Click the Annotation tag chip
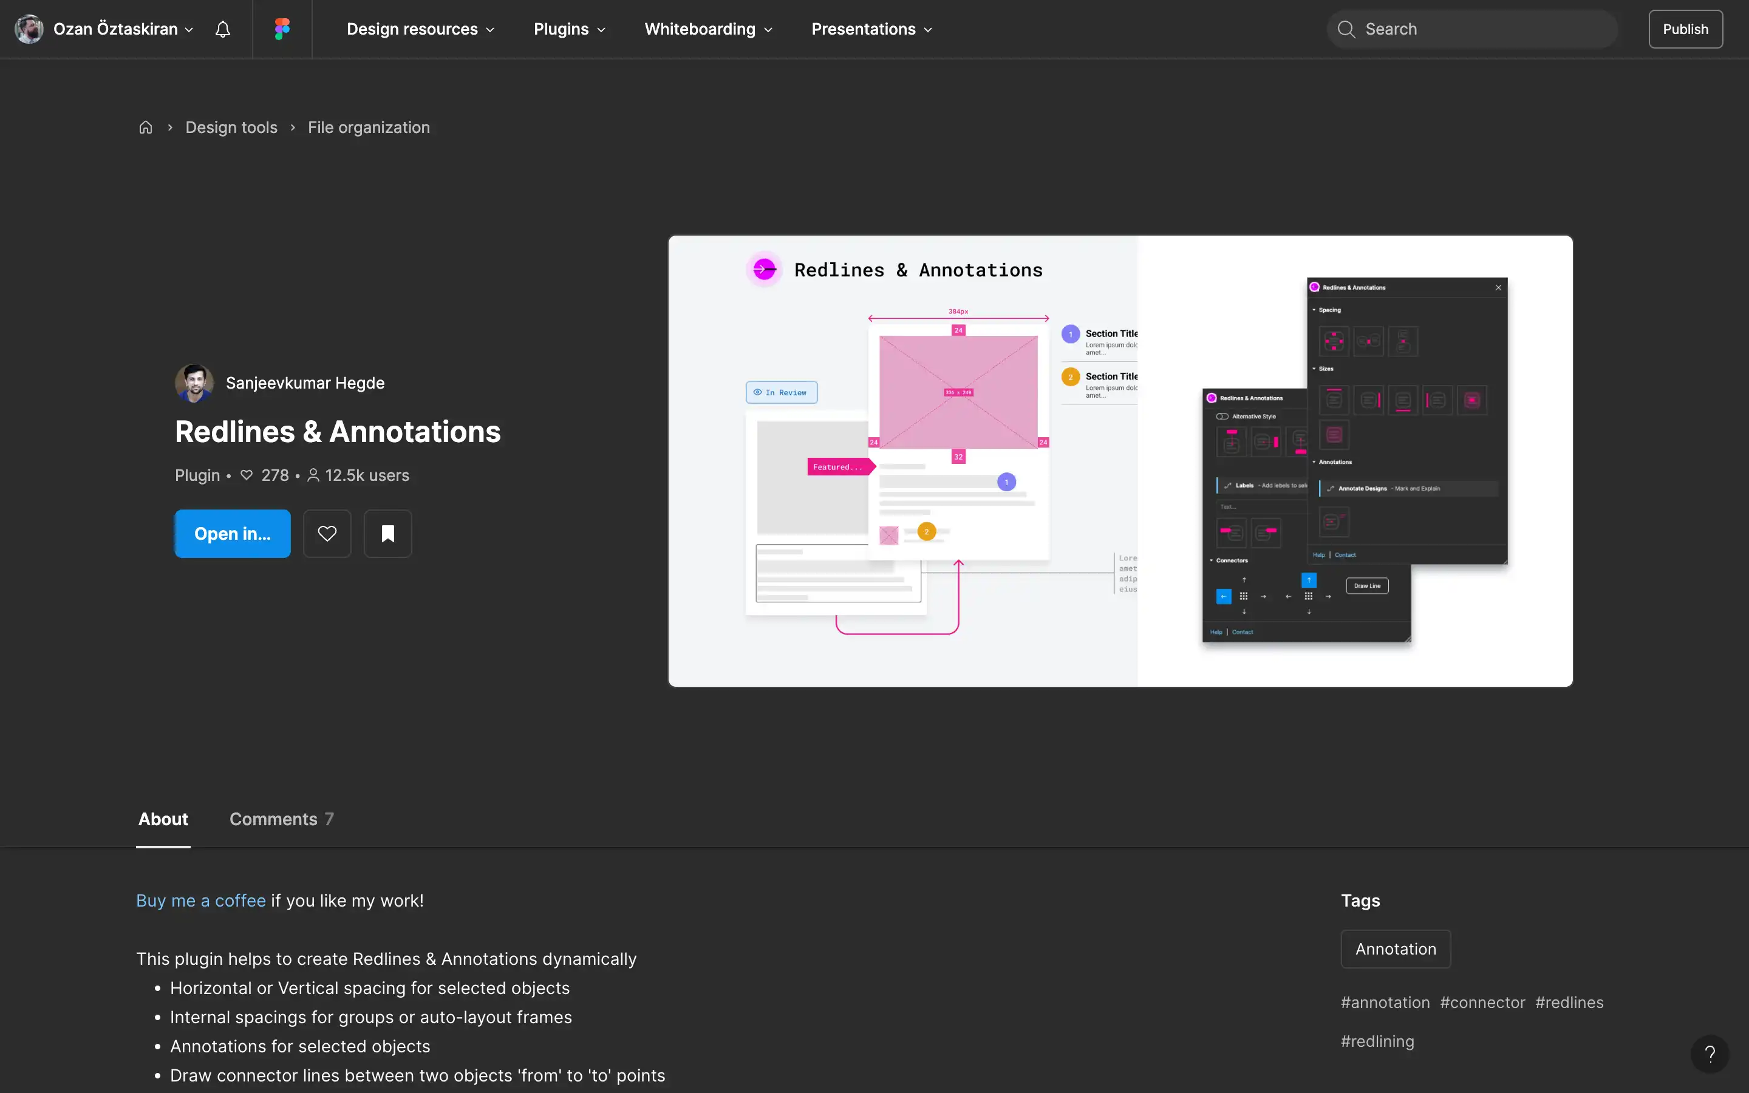The width and height of the screenshot is (1749, 1093). click(x=1396, y=949)
